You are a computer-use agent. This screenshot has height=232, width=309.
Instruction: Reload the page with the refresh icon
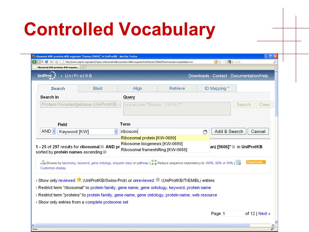46,62
